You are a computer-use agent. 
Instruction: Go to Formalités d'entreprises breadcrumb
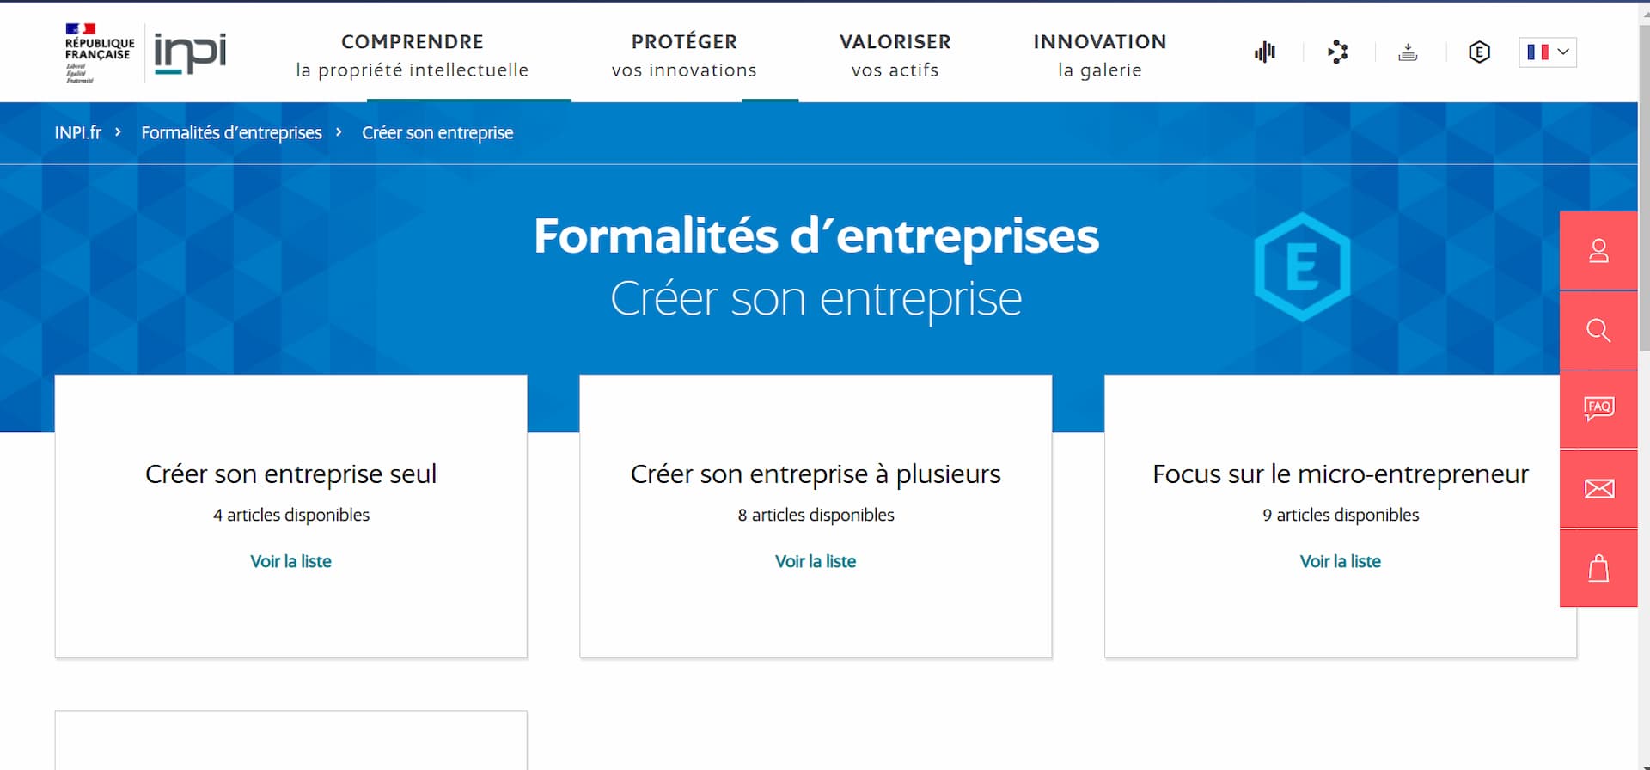click(x=231, y=132)
